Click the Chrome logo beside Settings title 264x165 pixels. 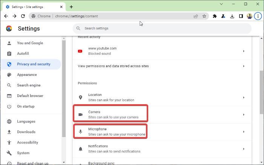(9, 28)
